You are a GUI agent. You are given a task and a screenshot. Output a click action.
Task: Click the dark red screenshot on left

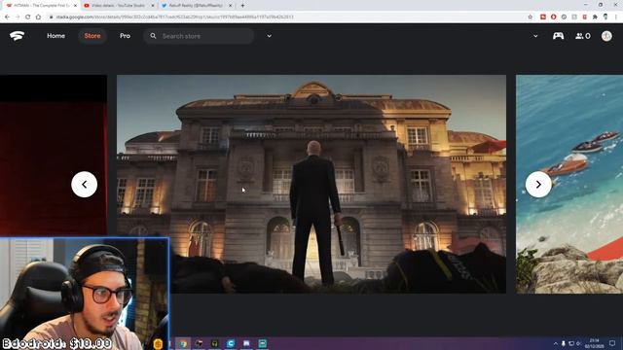coord(54,157)
